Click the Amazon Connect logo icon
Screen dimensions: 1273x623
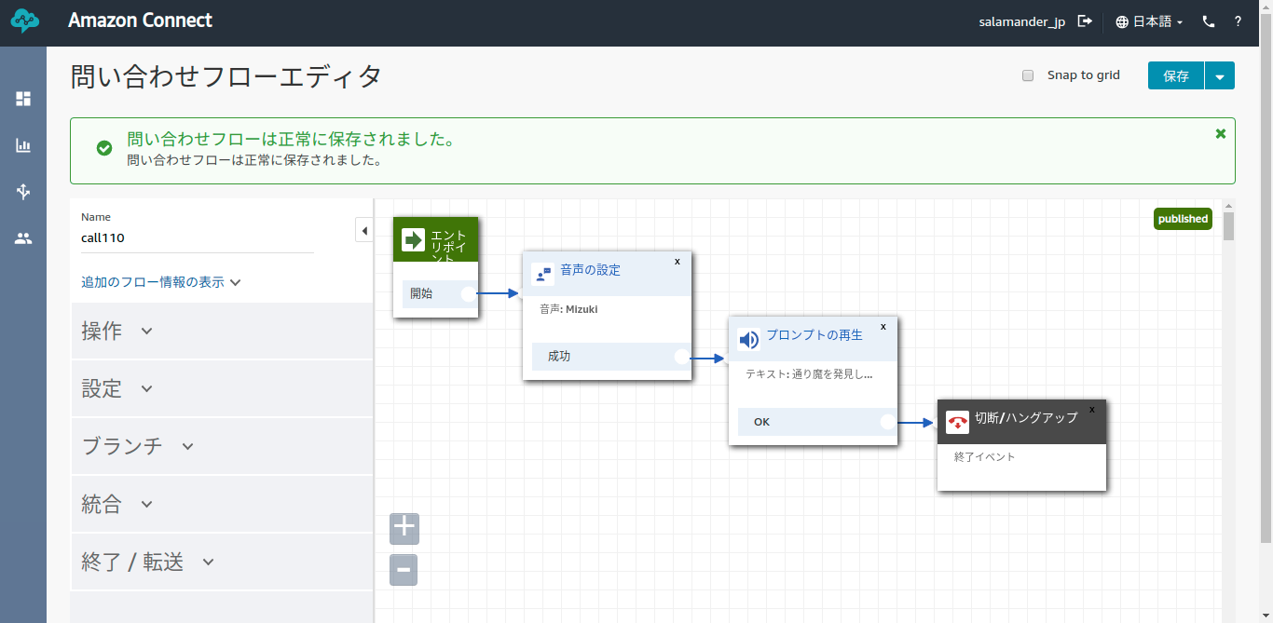[23, 20]
